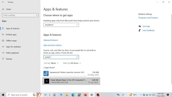
Task: Click the Apowersoft size 1.96 MB
Action: tap(96, 72)
